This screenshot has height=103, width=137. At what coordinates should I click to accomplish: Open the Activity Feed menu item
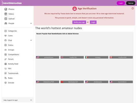pyautogui.click(x=13, y=64)
